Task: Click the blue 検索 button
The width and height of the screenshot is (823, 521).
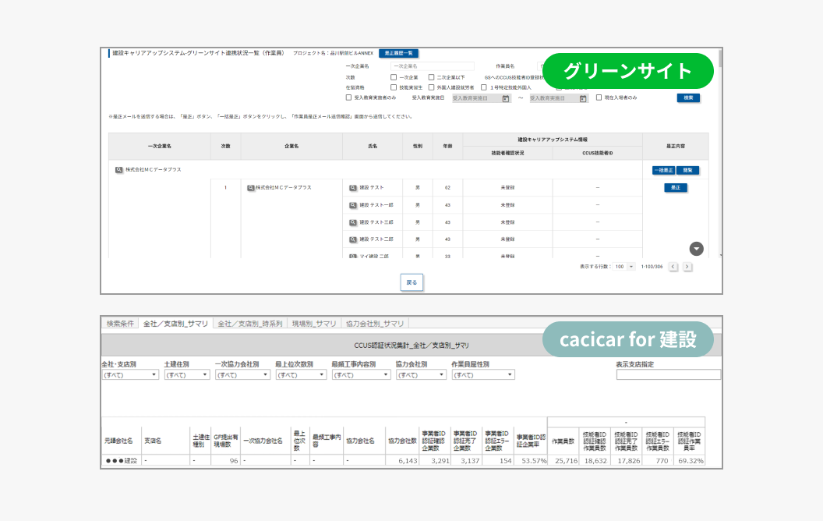Action: pyautogui.click(x=688, y=97)
